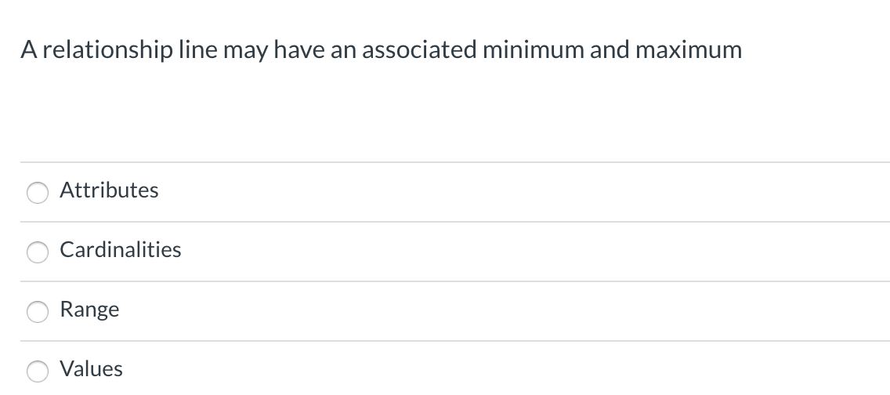Click the divider line above Attributes option
Screen dimensions: 890x395
(x=455, y=162)
